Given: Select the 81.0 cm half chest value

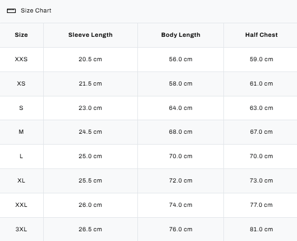Looking at the screenshot, I should click(261, 229).
